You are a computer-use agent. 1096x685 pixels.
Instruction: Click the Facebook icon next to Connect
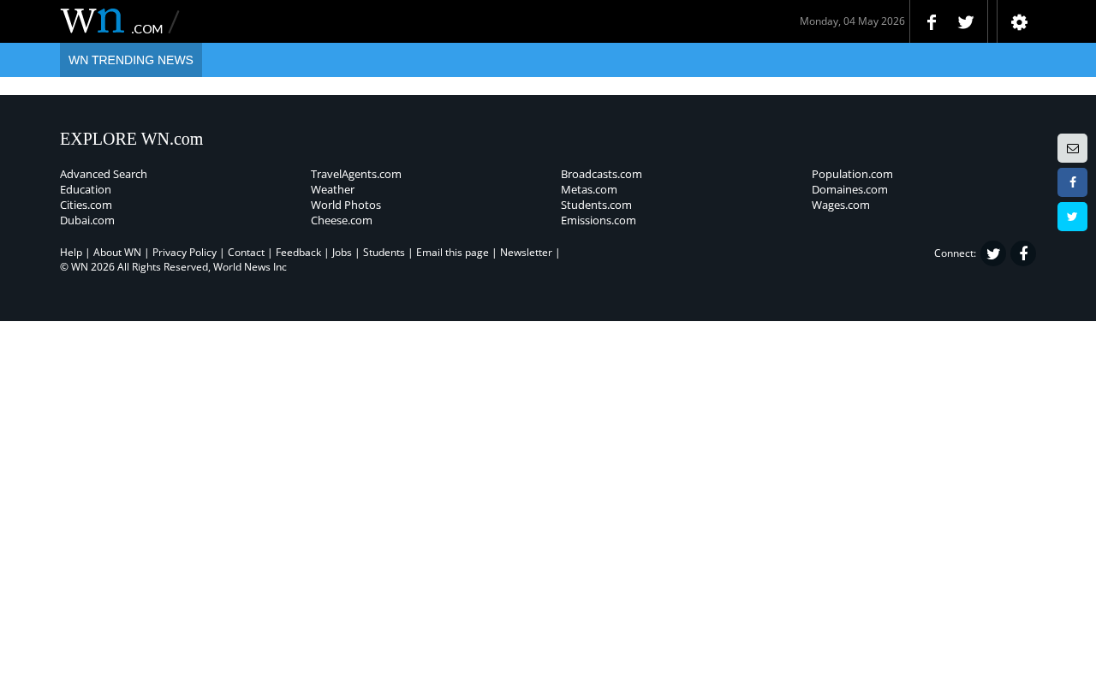pyautogui.click(x=1023, y=253)
